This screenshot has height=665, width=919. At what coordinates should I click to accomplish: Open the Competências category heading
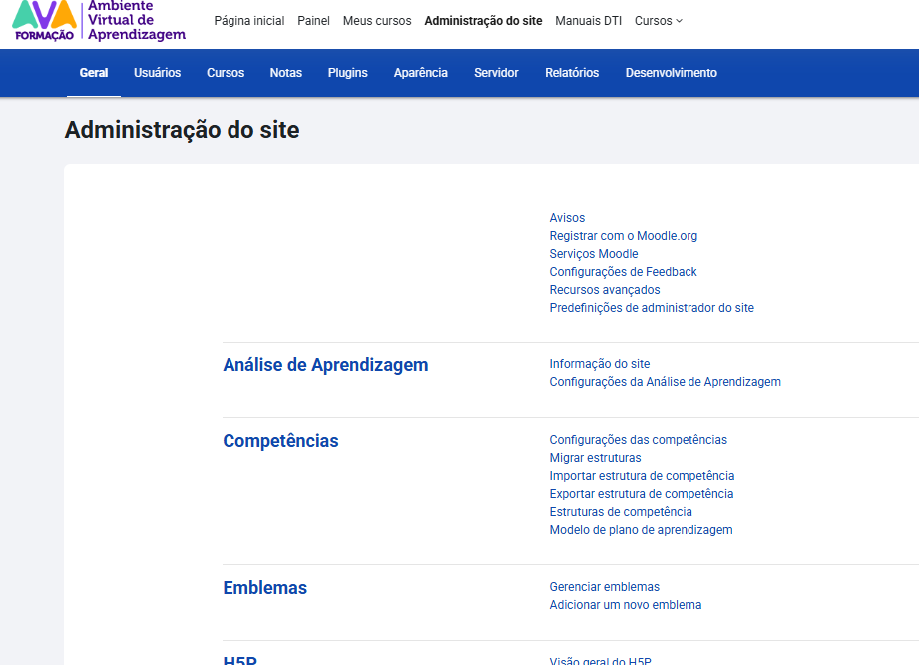pyautogui.click(x=280, y=441)
